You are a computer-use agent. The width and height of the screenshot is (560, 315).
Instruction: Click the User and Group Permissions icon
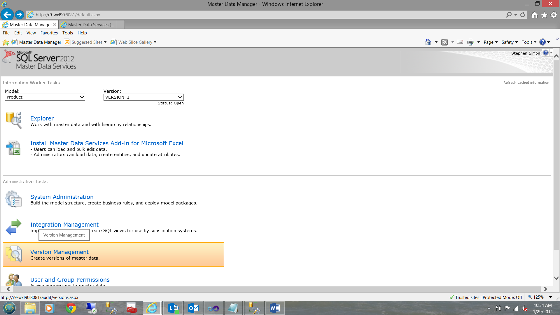click(x=13, y=280)
